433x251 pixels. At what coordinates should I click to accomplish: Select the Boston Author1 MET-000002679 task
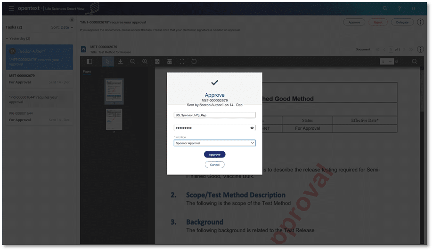[39, 57]
